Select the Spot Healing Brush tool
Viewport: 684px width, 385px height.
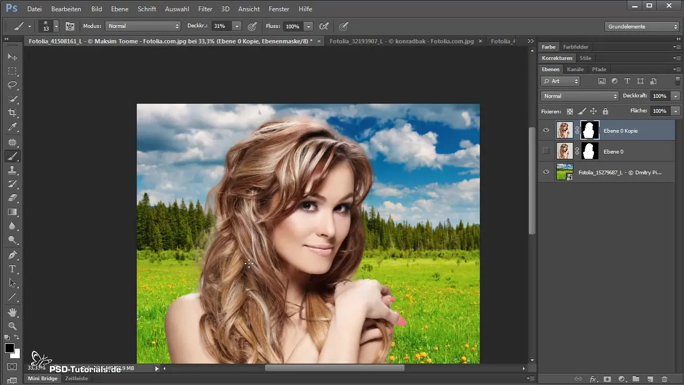click(12, 142)
